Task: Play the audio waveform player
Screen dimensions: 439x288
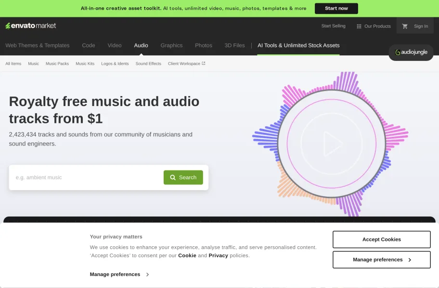Action: coord(332,144)
